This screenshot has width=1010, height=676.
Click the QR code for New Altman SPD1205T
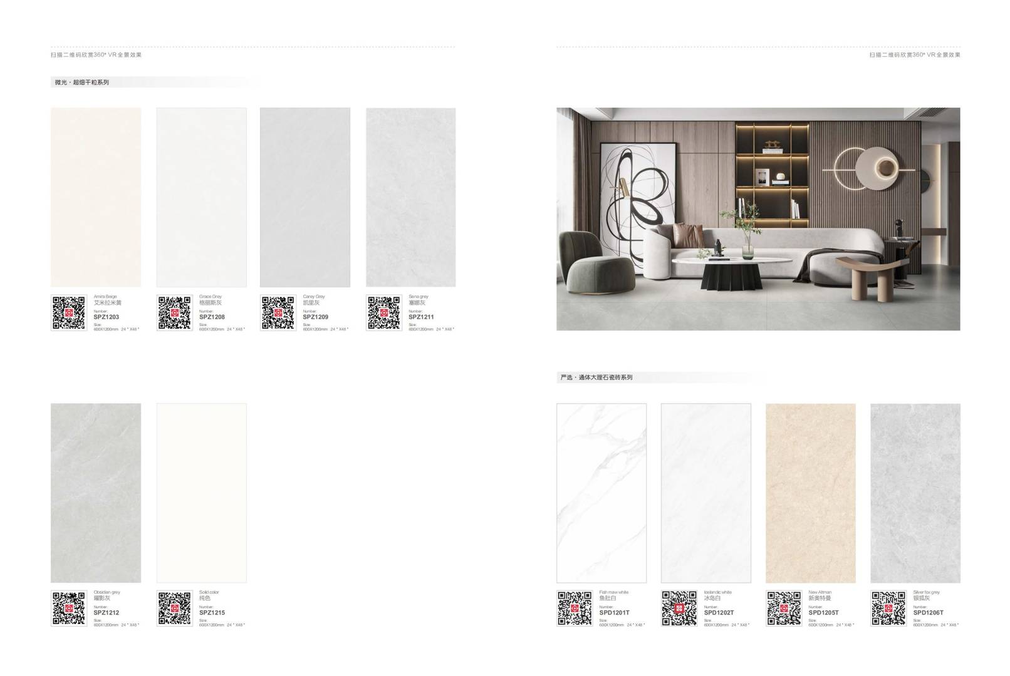point(784,608)
